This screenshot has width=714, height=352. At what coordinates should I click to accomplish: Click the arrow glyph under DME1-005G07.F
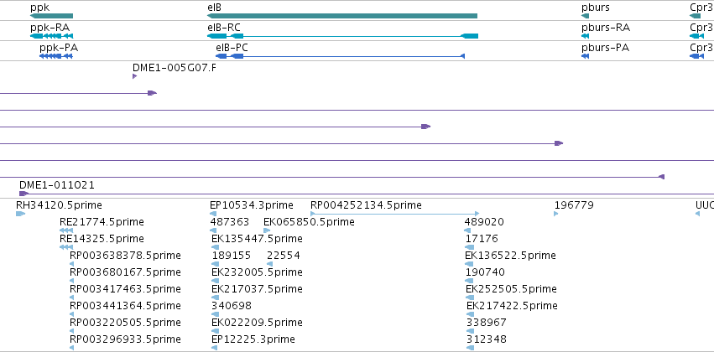point(135,76)
